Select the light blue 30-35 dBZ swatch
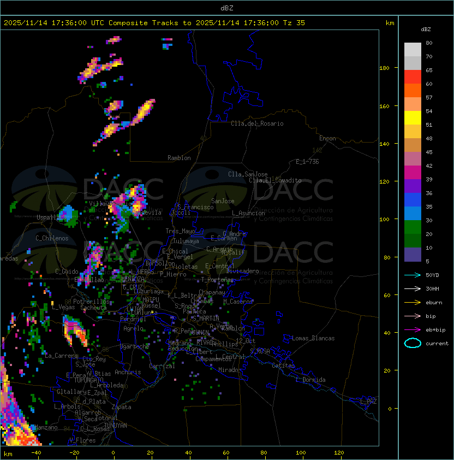Viewport: 454px width, 460px height. pyautogui.click(x=413, y=213)
